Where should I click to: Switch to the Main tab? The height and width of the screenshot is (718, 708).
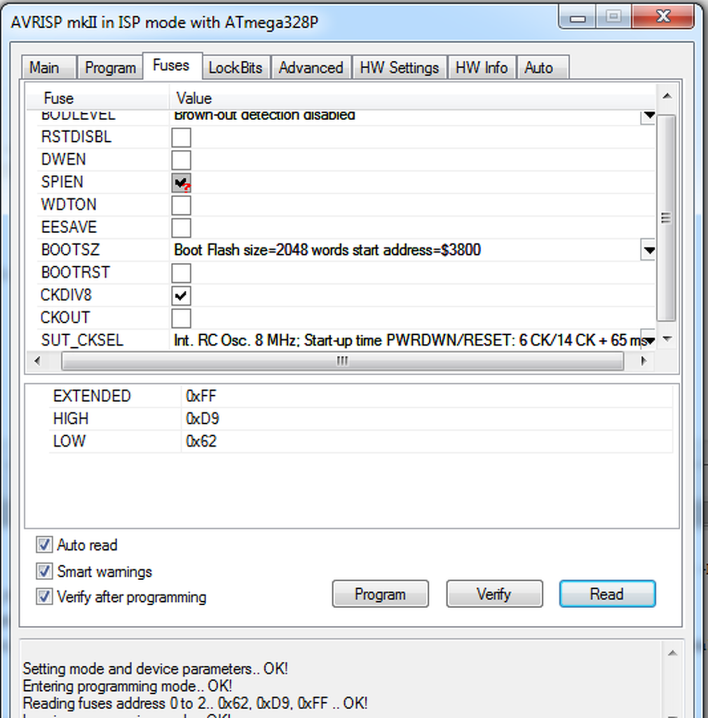click(48, 68)
